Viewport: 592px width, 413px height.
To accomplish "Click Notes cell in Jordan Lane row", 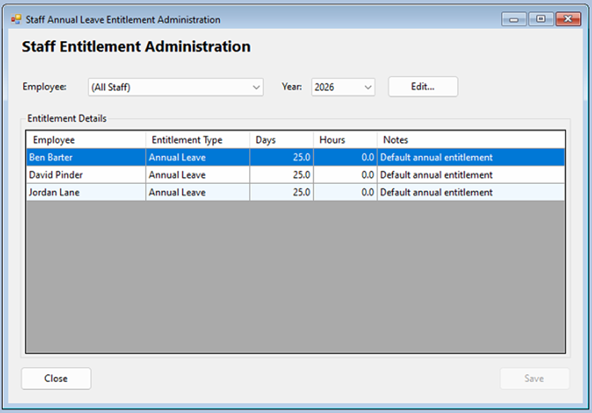I will click(x=471, y=192).
